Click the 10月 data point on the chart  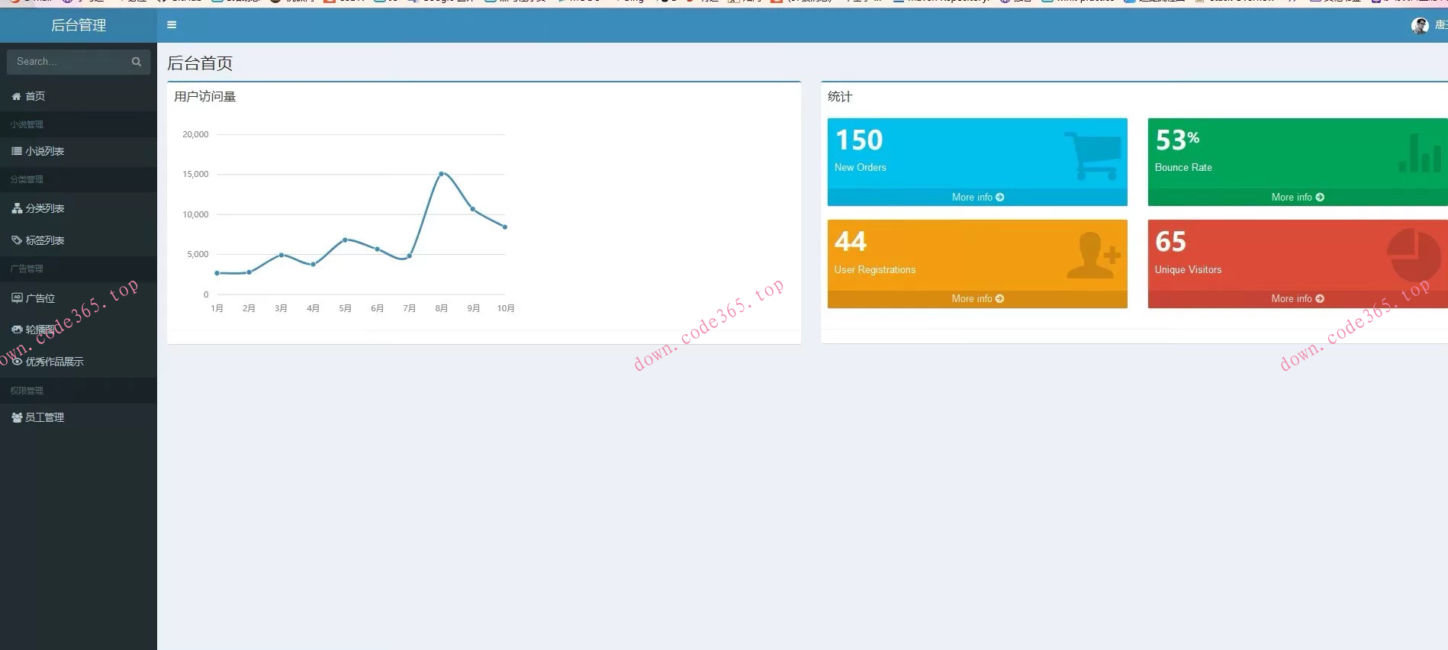[505, 227]
